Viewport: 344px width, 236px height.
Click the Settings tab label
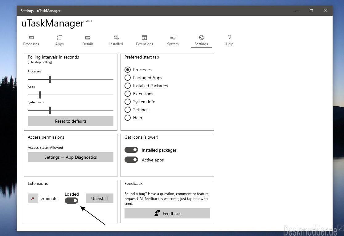pyautogui.click(x=201, y=44)
